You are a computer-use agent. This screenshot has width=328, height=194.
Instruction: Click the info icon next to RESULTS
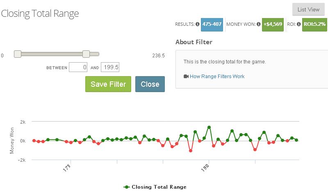coord(197,24)
